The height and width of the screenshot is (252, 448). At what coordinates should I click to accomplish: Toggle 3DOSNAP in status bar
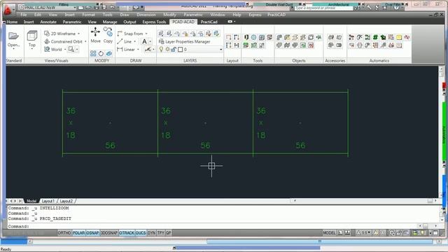pos(109,233)
